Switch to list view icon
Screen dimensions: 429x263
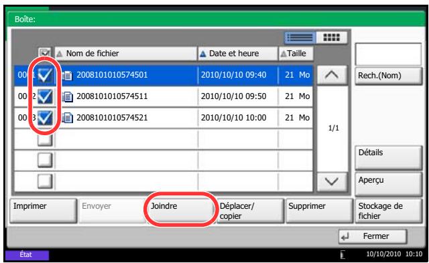(300, 37)
